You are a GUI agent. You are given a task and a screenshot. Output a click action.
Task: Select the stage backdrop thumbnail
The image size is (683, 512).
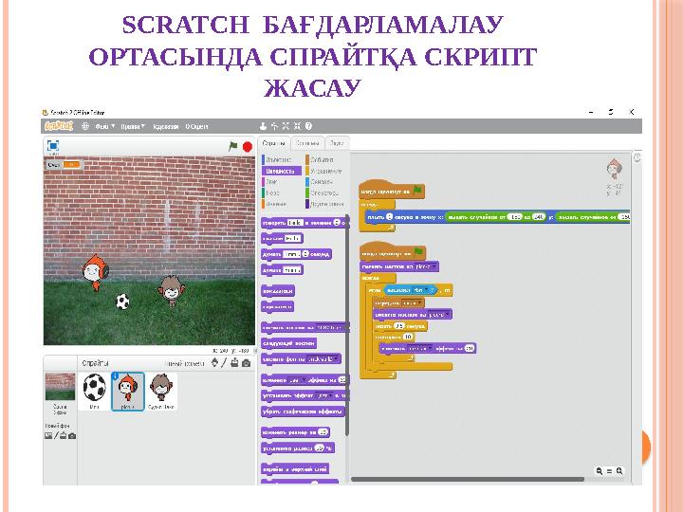60,387
